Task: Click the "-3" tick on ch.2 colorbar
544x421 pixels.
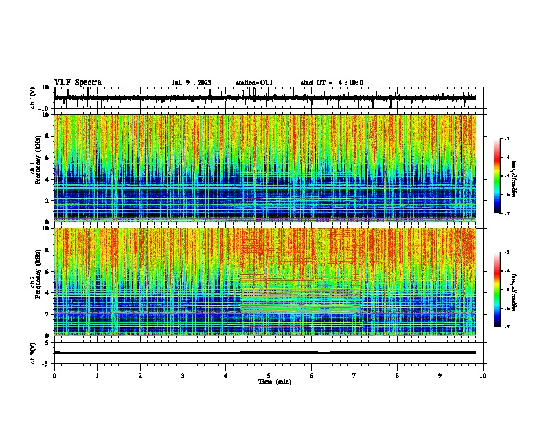Action: [506, 252]
